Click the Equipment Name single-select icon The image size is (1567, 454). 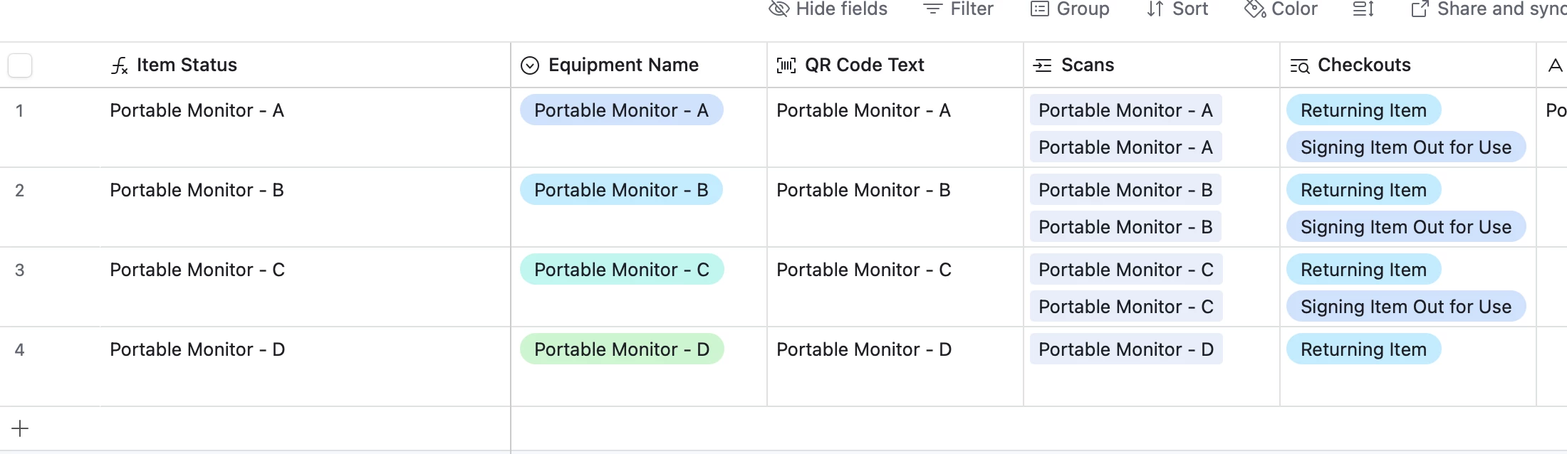[530, 65]
